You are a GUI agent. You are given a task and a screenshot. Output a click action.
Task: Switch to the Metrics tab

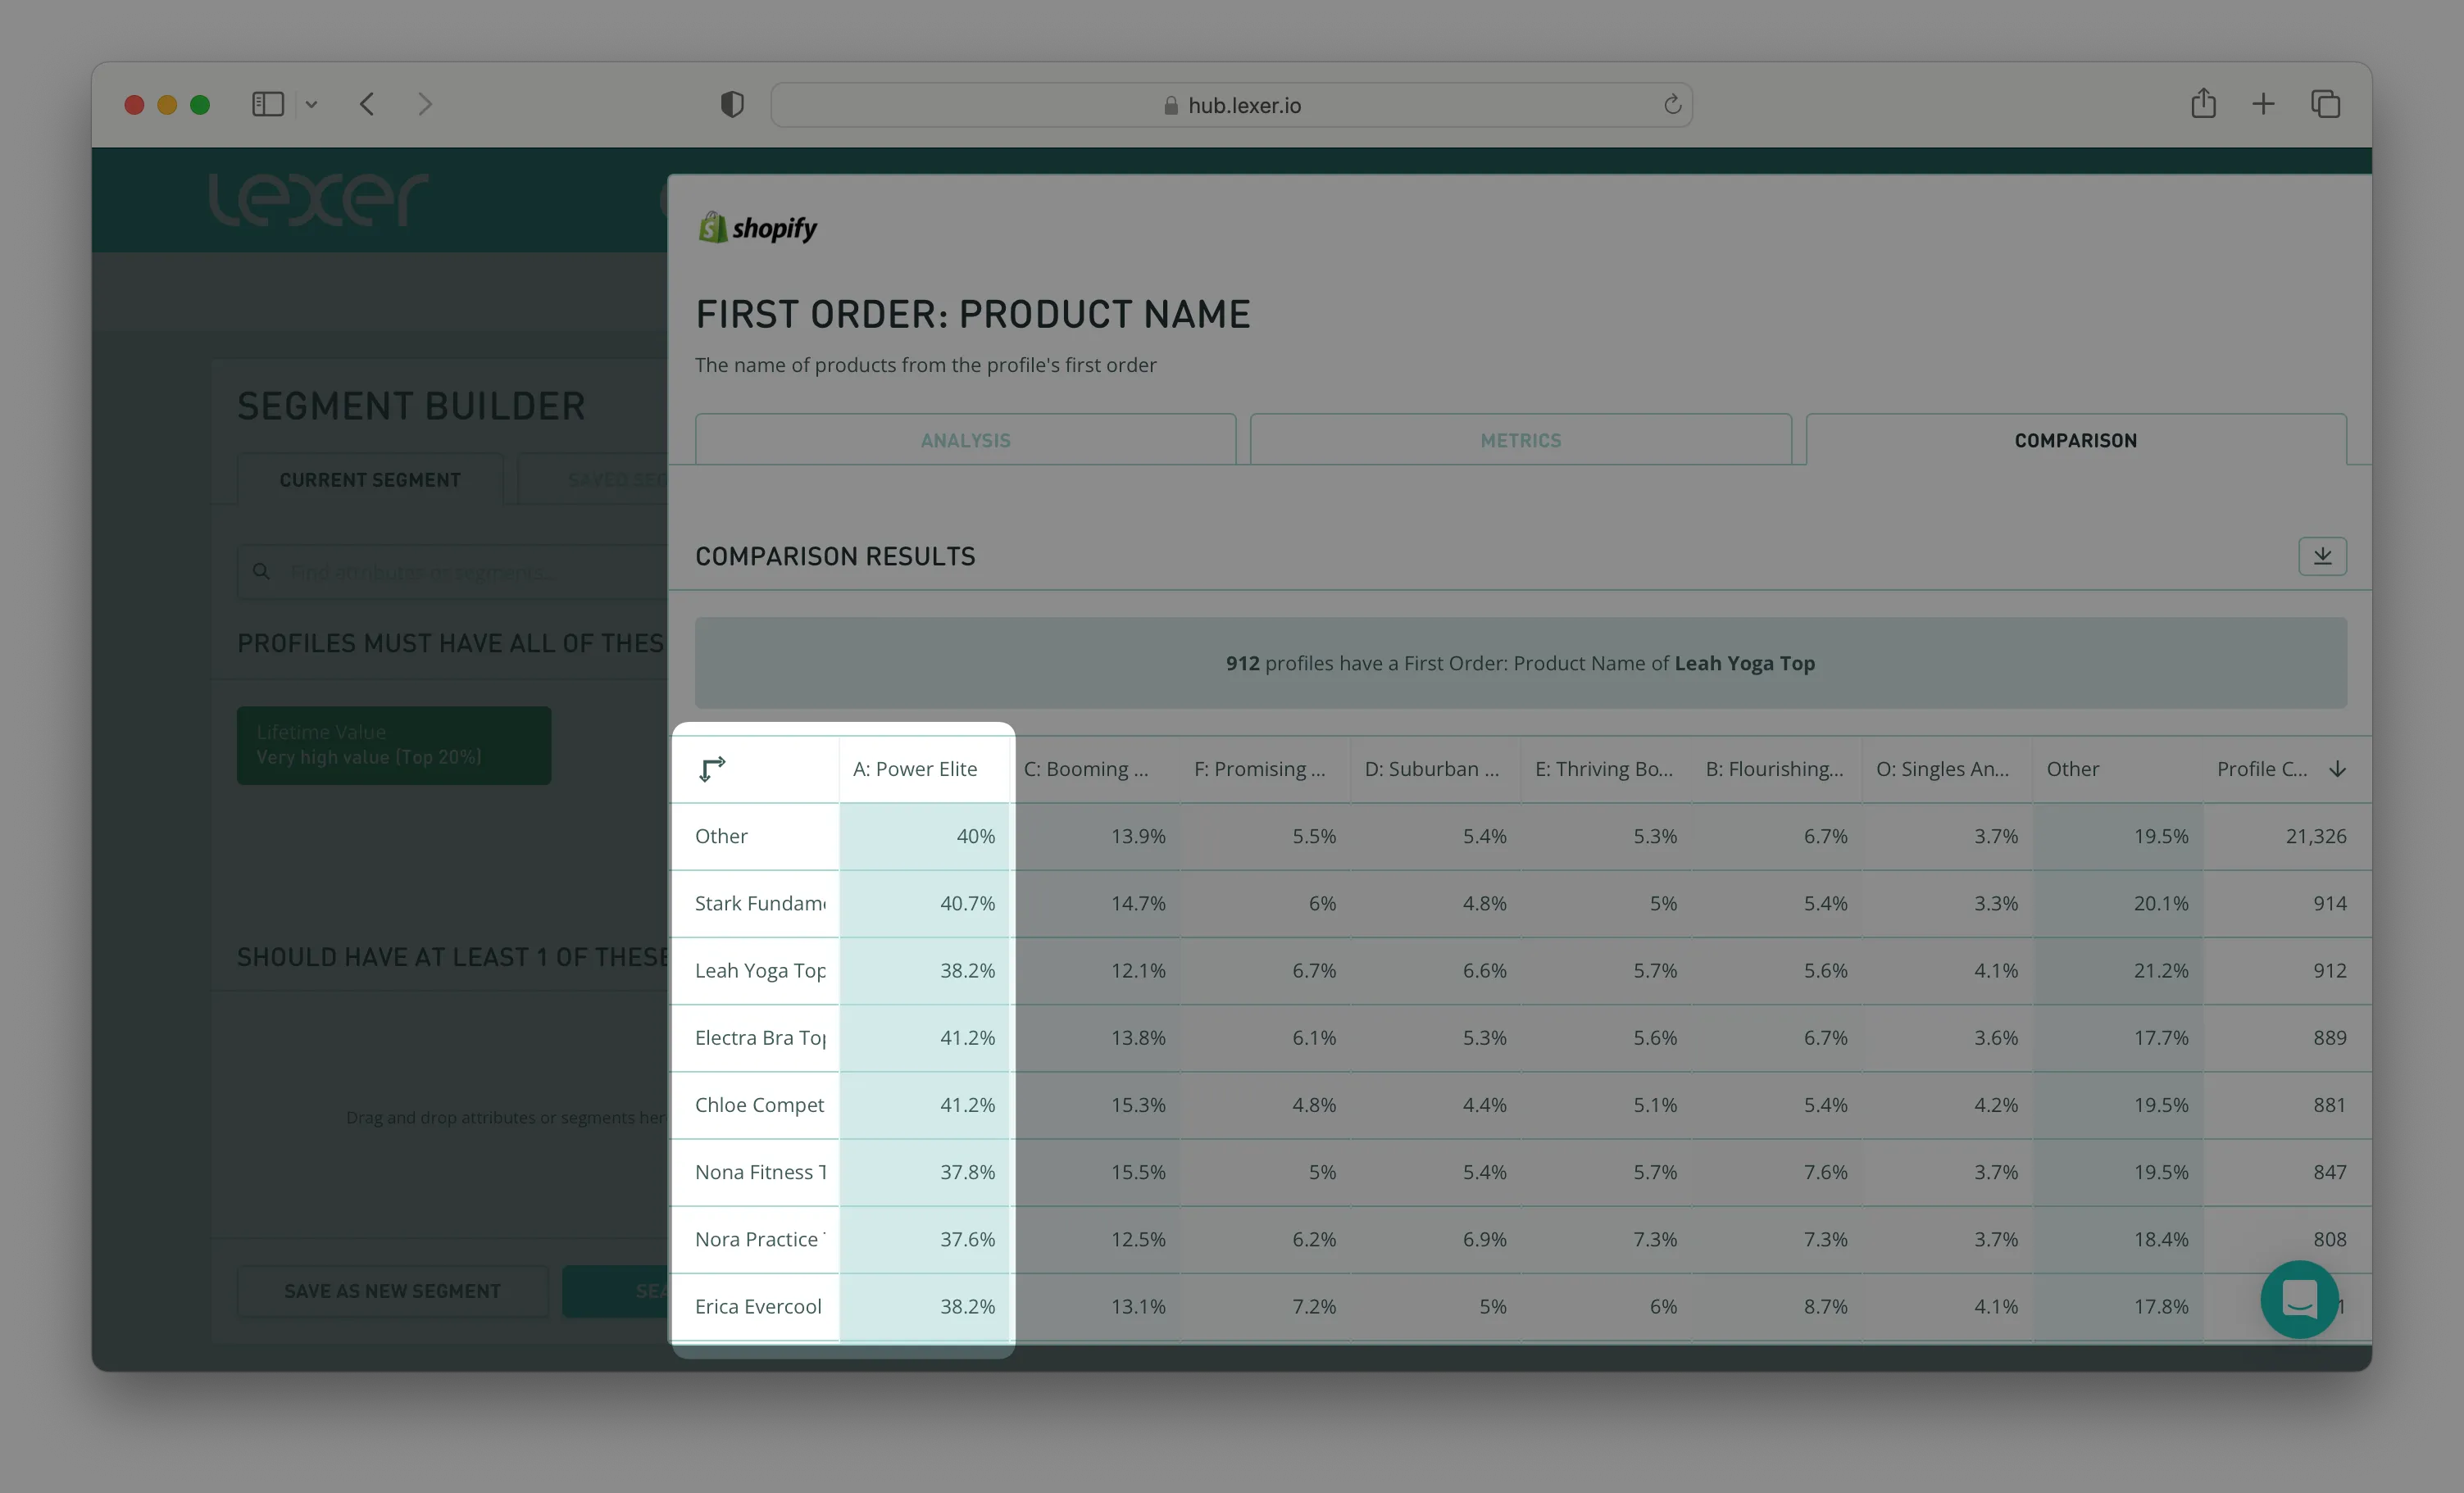[x=1520, y=440]
